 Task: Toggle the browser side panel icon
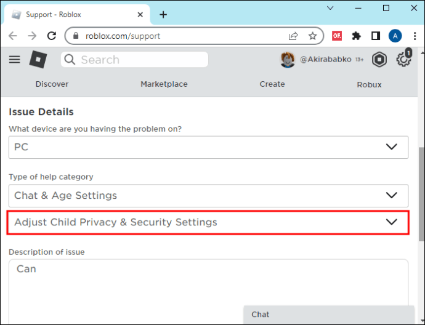click(x=375, y=36)
